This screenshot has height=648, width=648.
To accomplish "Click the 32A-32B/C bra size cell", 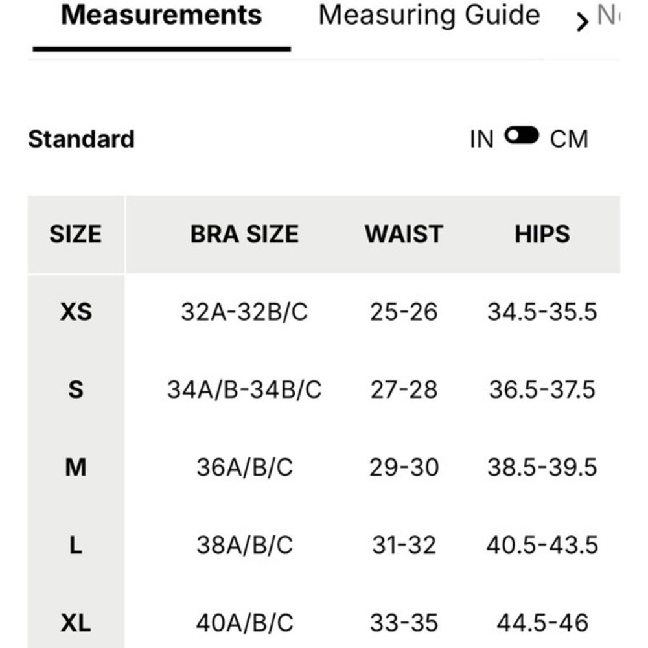I will point(244,312).
